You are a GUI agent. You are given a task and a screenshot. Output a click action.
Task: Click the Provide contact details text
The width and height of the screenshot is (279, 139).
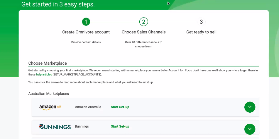pyautogui.click(x=86, y=42)
